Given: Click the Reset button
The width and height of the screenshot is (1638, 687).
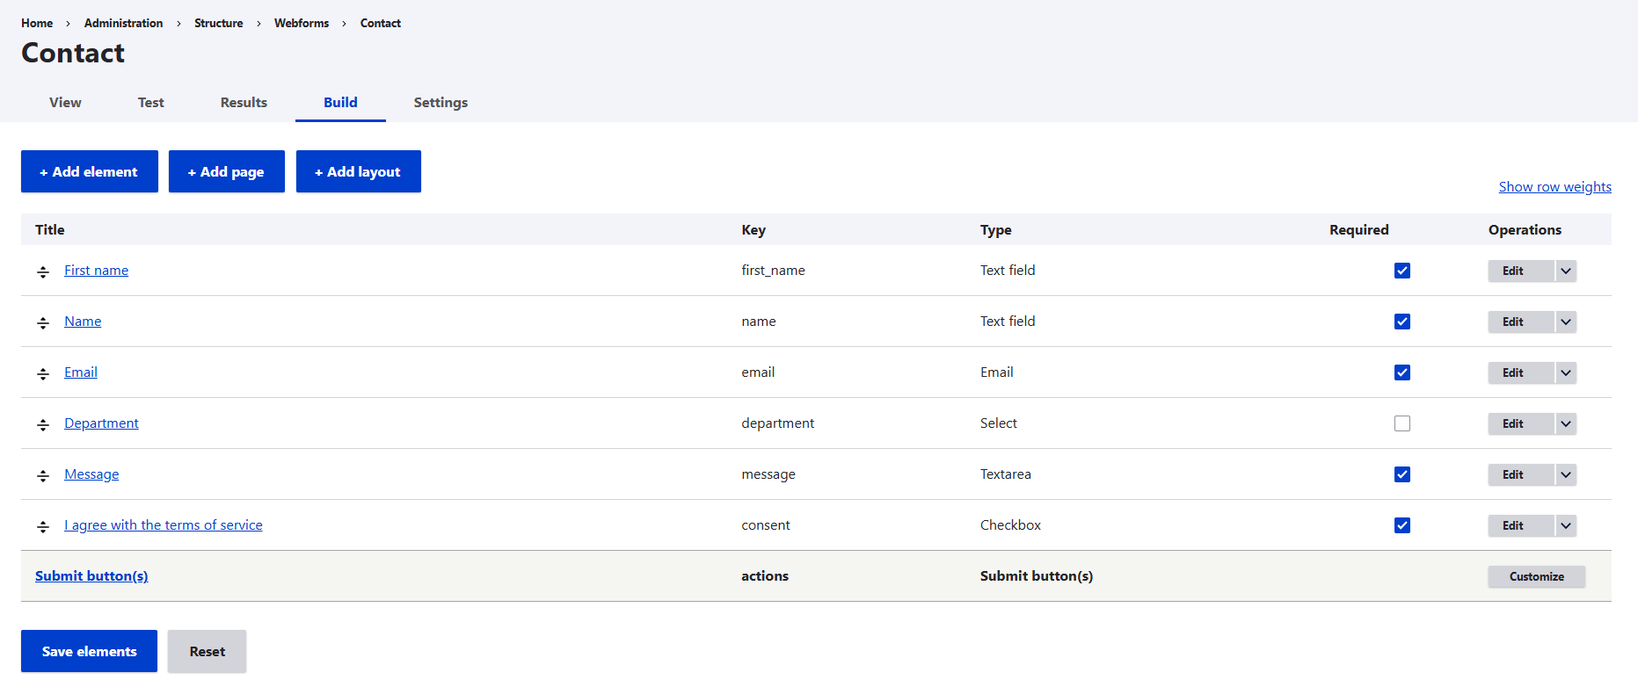Looking at the screenshot, I should [x=207, y=651].
